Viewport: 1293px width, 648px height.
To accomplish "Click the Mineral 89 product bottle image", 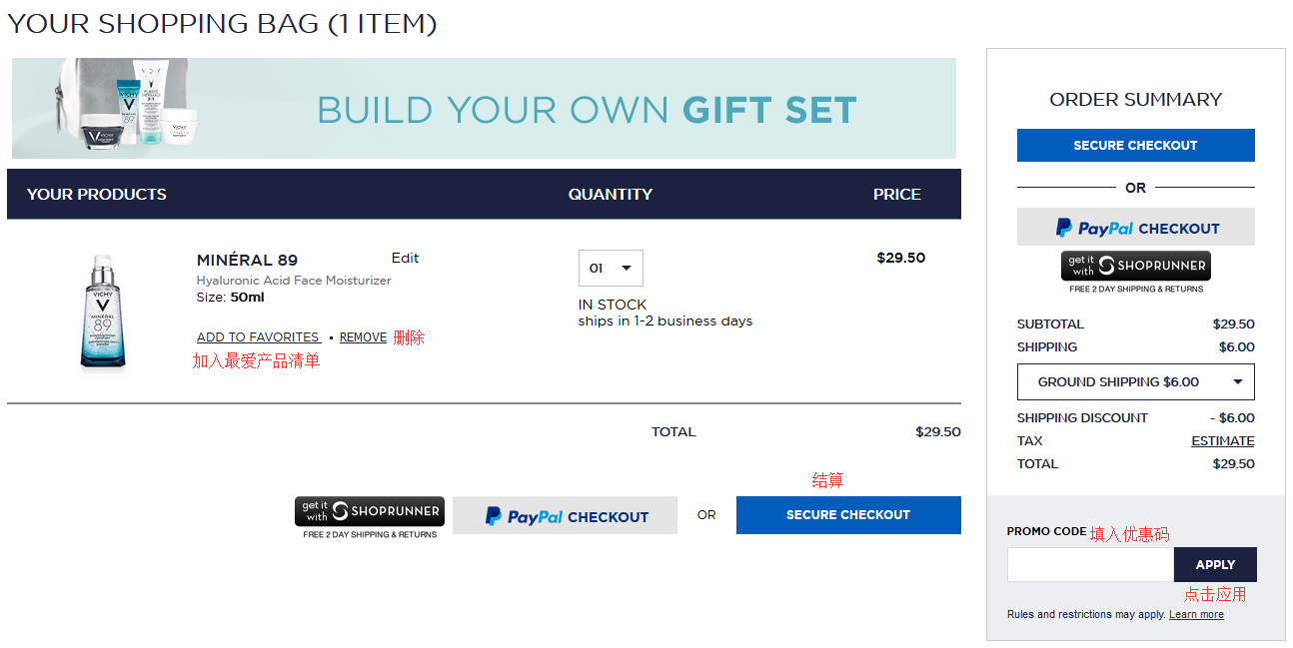I will coord(103,312).
